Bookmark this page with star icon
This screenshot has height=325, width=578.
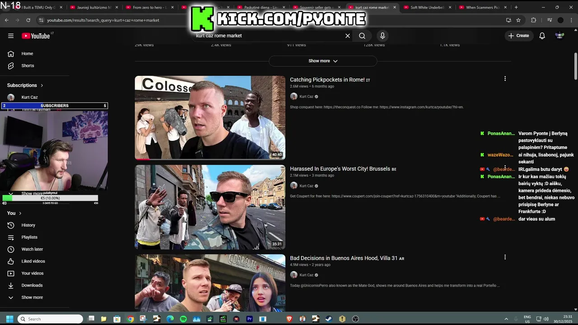point(518,20)
